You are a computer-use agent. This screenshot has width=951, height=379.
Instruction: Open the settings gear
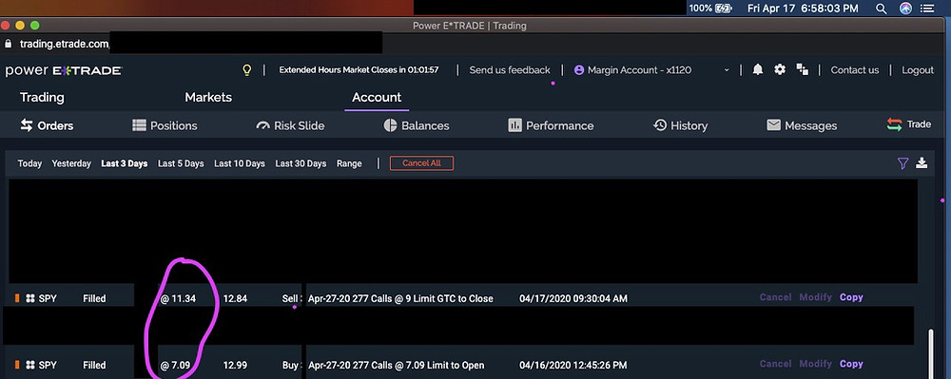point(780,69)
